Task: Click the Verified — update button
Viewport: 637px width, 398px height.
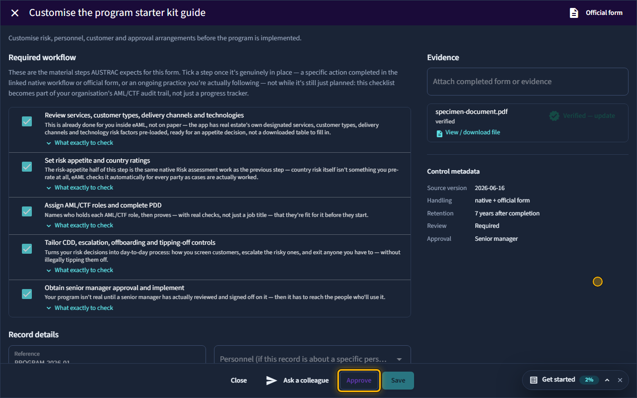Action: coord(582,115)
